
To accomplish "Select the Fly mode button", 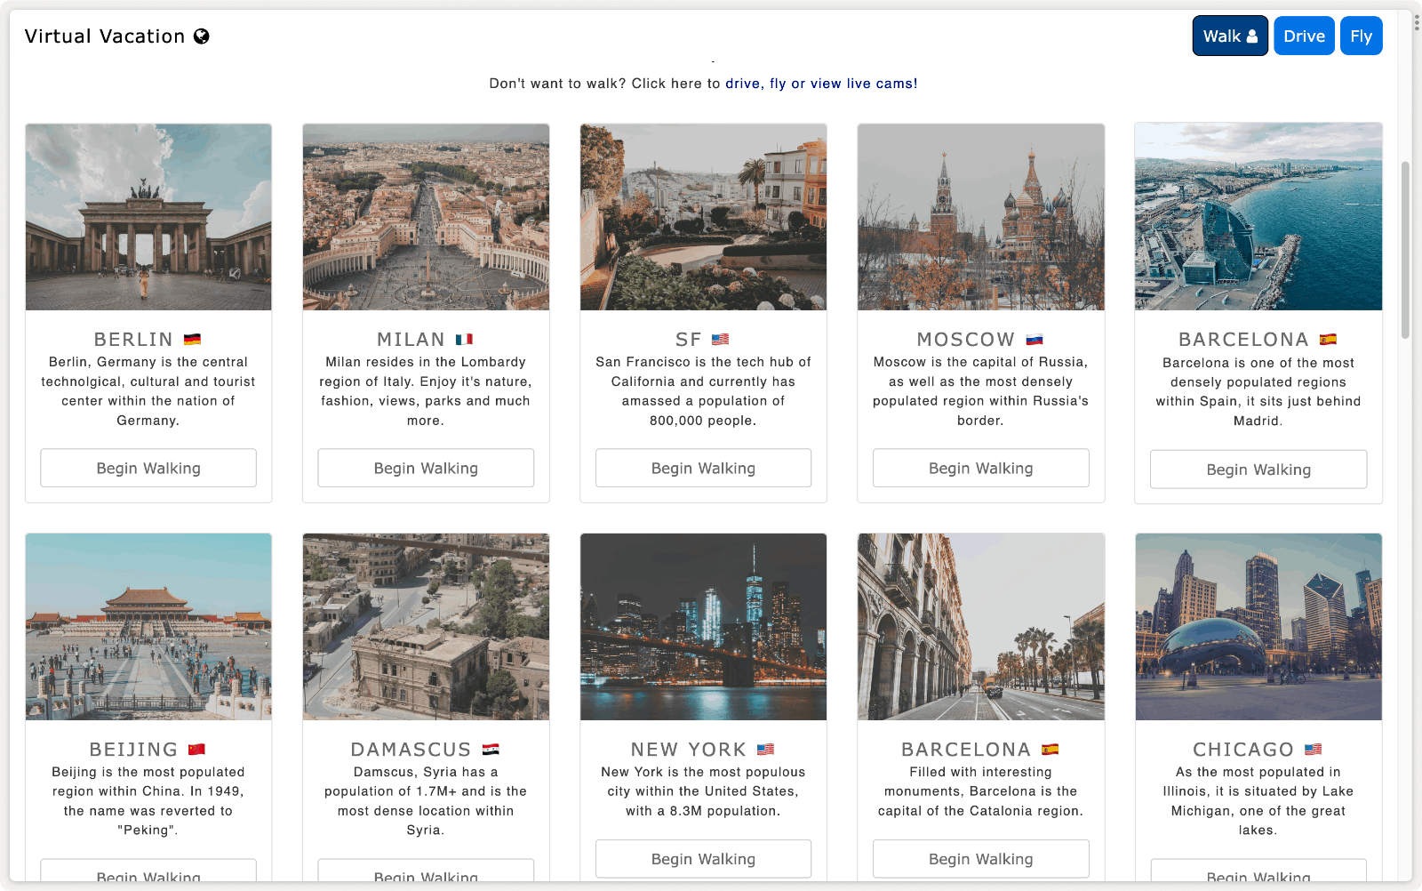I will coord(1361,36).
